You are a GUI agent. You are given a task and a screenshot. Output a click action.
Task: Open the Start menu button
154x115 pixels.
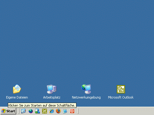pos(8,111)
